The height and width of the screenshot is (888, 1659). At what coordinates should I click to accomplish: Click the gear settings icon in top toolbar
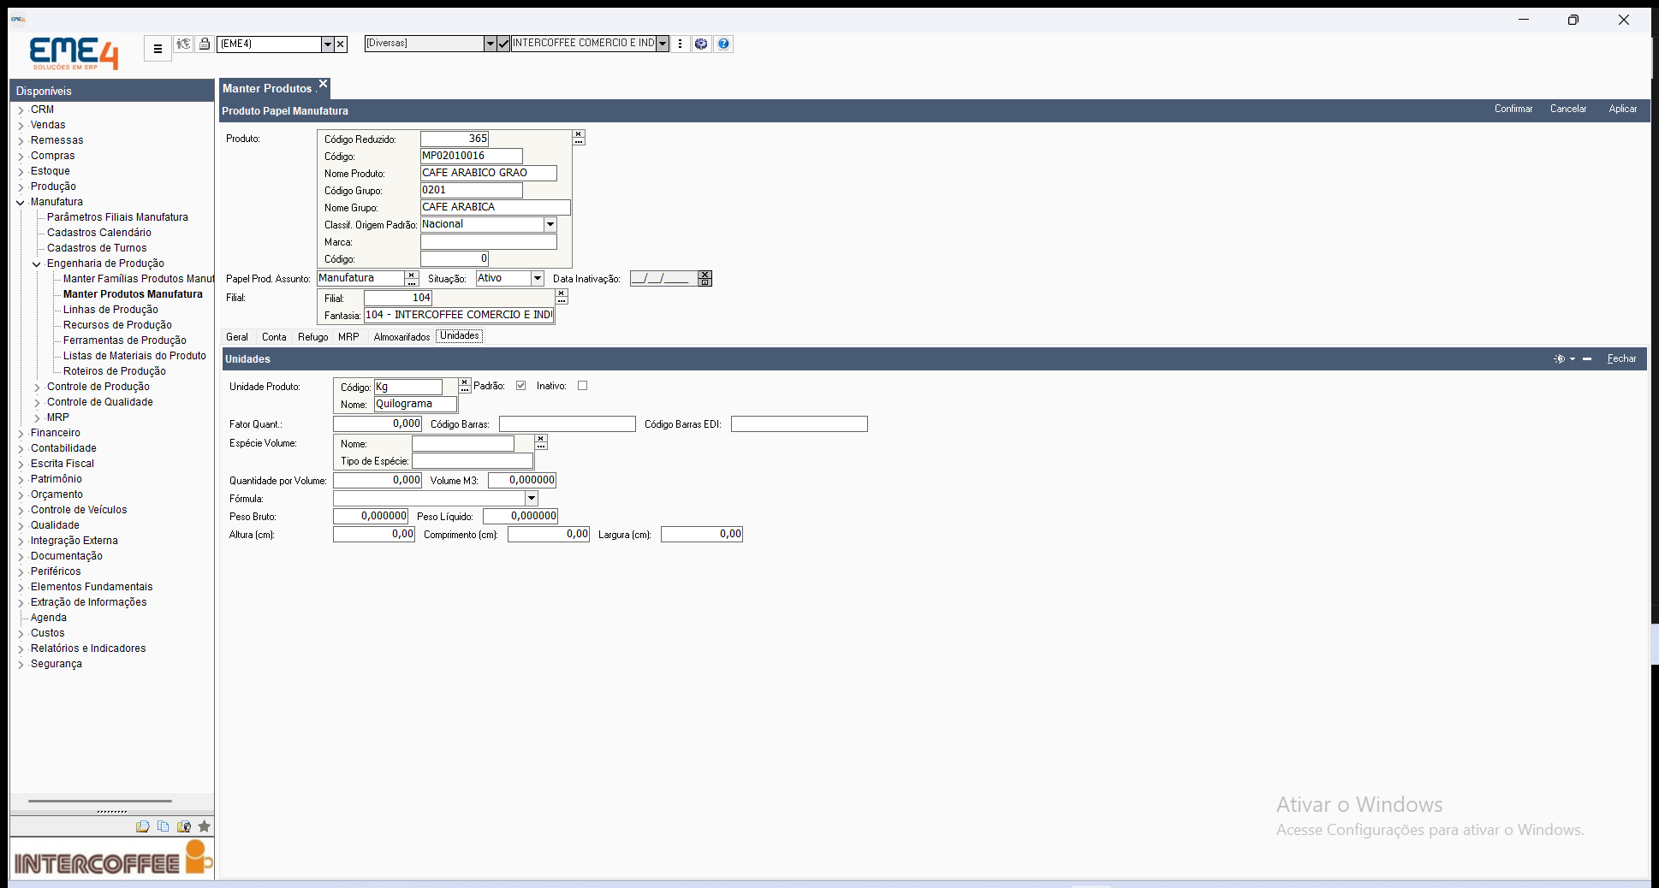click(x=701, y=44)
